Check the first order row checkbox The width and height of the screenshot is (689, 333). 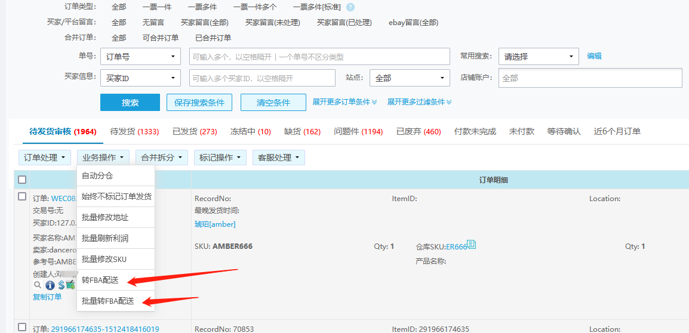(22, 196)
